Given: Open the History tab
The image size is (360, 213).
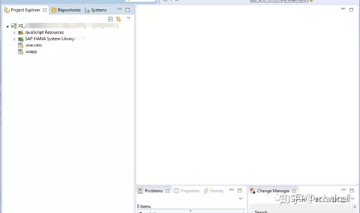Looking at the screenshot, I should coord(217,191).
